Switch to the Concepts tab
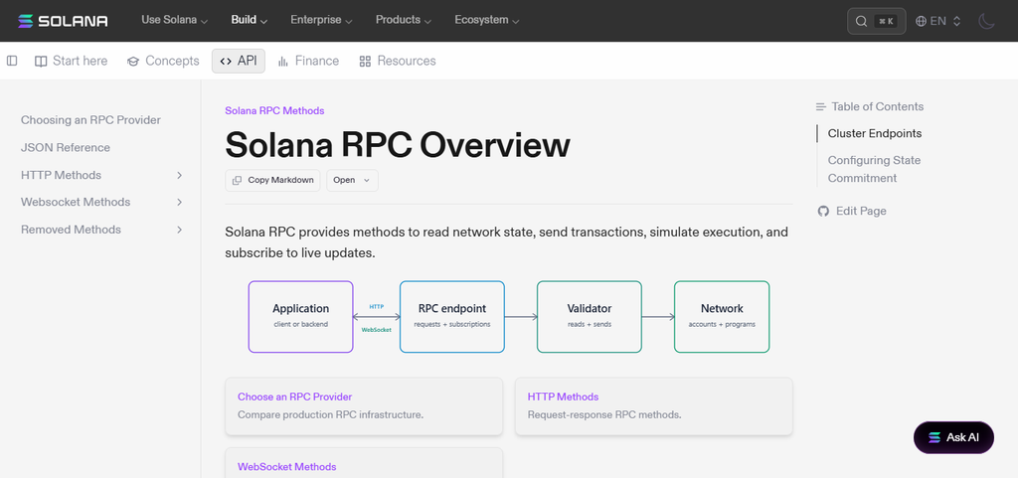Screen dimensions: 1018x478 [x=163, y=61]
